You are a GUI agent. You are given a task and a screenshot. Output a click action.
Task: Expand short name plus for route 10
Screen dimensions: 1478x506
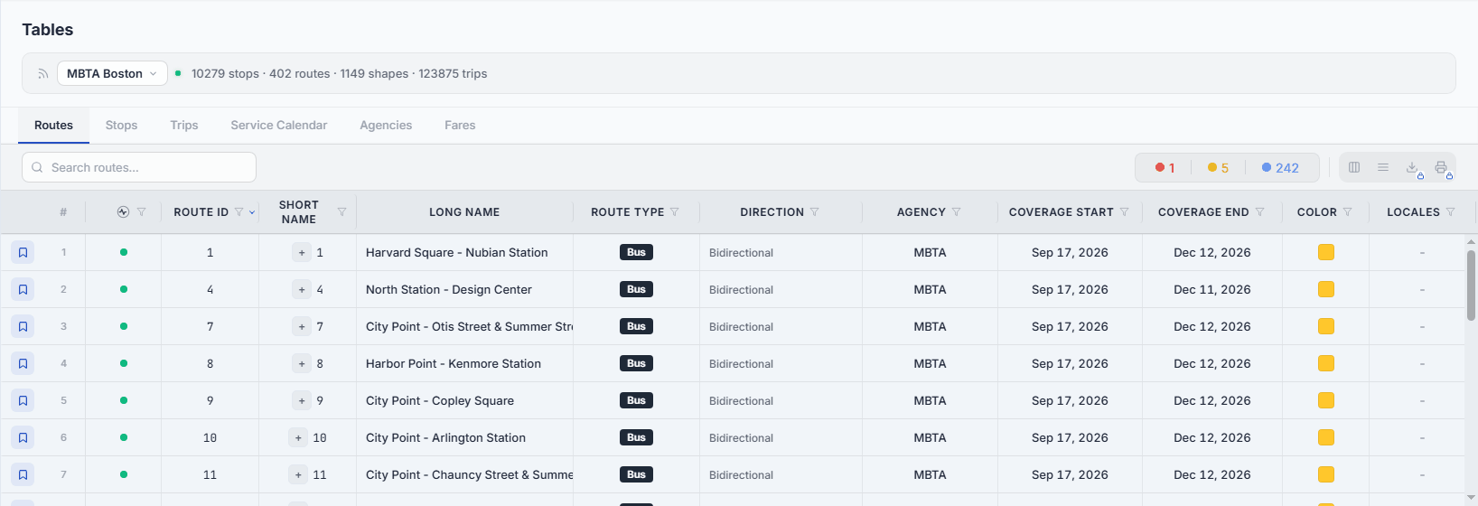pyautogui.click(x=298, y=437)
